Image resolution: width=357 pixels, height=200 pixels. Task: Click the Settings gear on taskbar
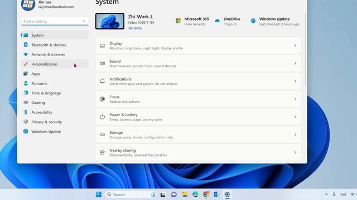[x=227, y=194]
